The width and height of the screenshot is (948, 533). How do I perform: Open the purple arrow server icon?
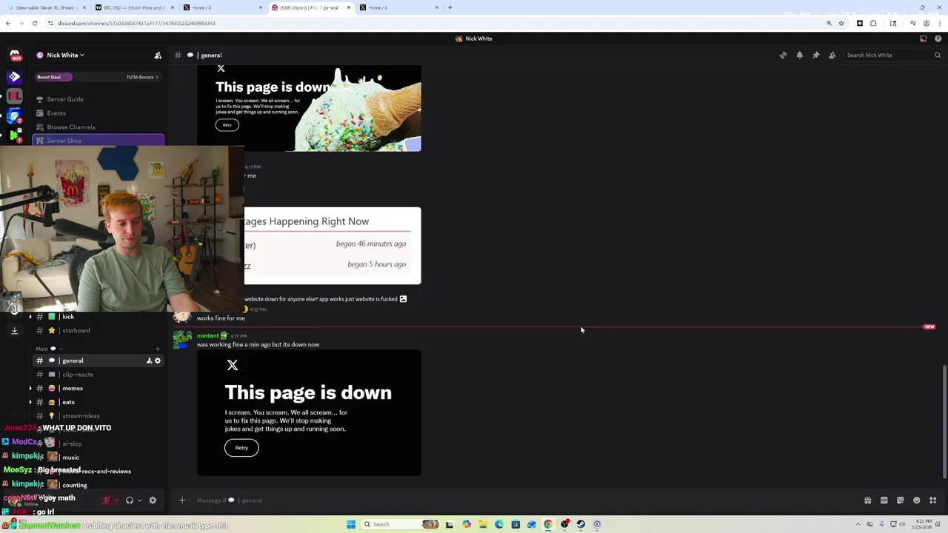coord(14,76)
